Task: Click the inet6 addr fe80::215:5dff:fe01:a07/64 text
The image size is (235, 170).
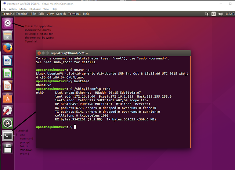Action: point(91,100)
